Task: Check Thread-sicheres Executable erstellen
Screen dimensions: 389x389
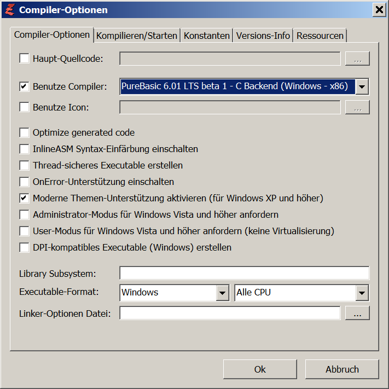Action: (24, 165)
